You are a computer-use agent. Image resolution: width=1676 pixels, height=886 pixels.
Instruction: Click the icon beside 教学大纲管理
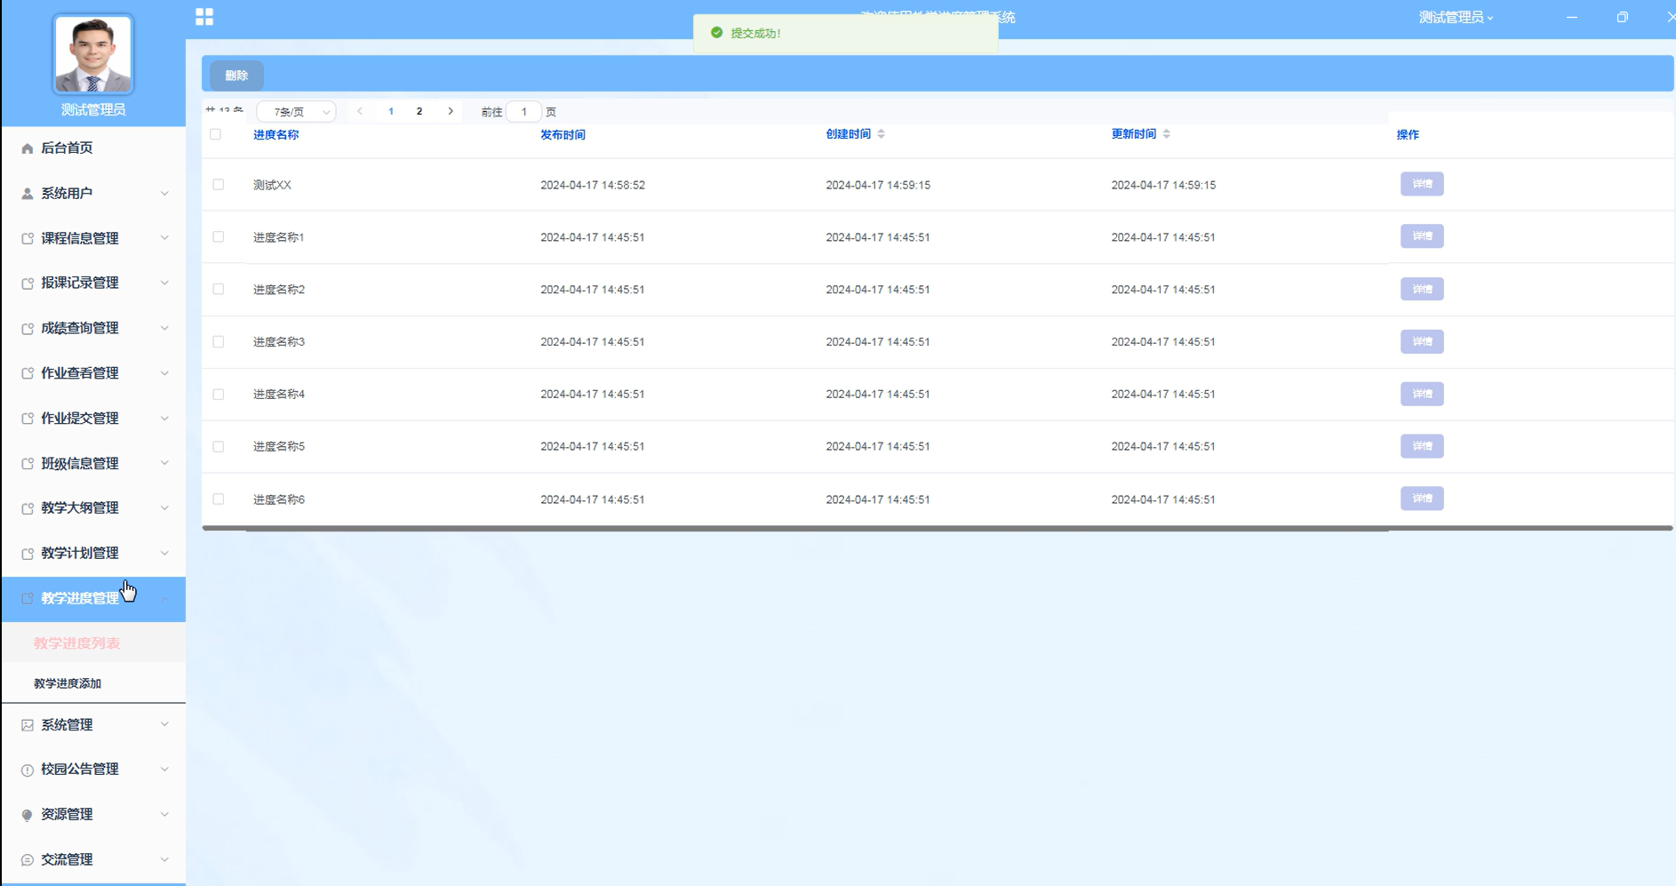[x=28, y=508]
